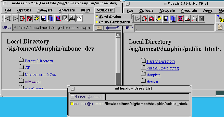Click the Back arrow in left window
Viewport: 224px width, 117px height.
click(x=8, y=18)
